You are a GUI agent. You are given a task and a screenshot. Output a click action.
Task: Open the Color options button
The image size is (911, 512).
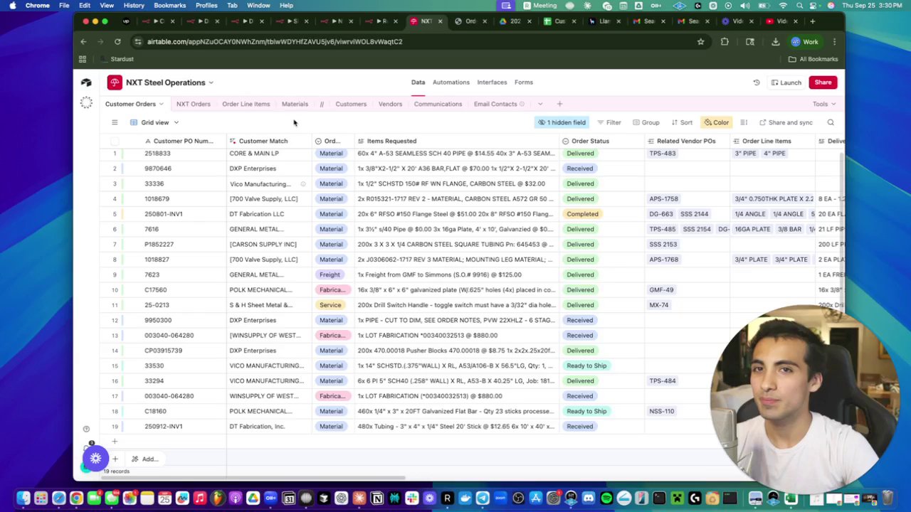point(717,122)
